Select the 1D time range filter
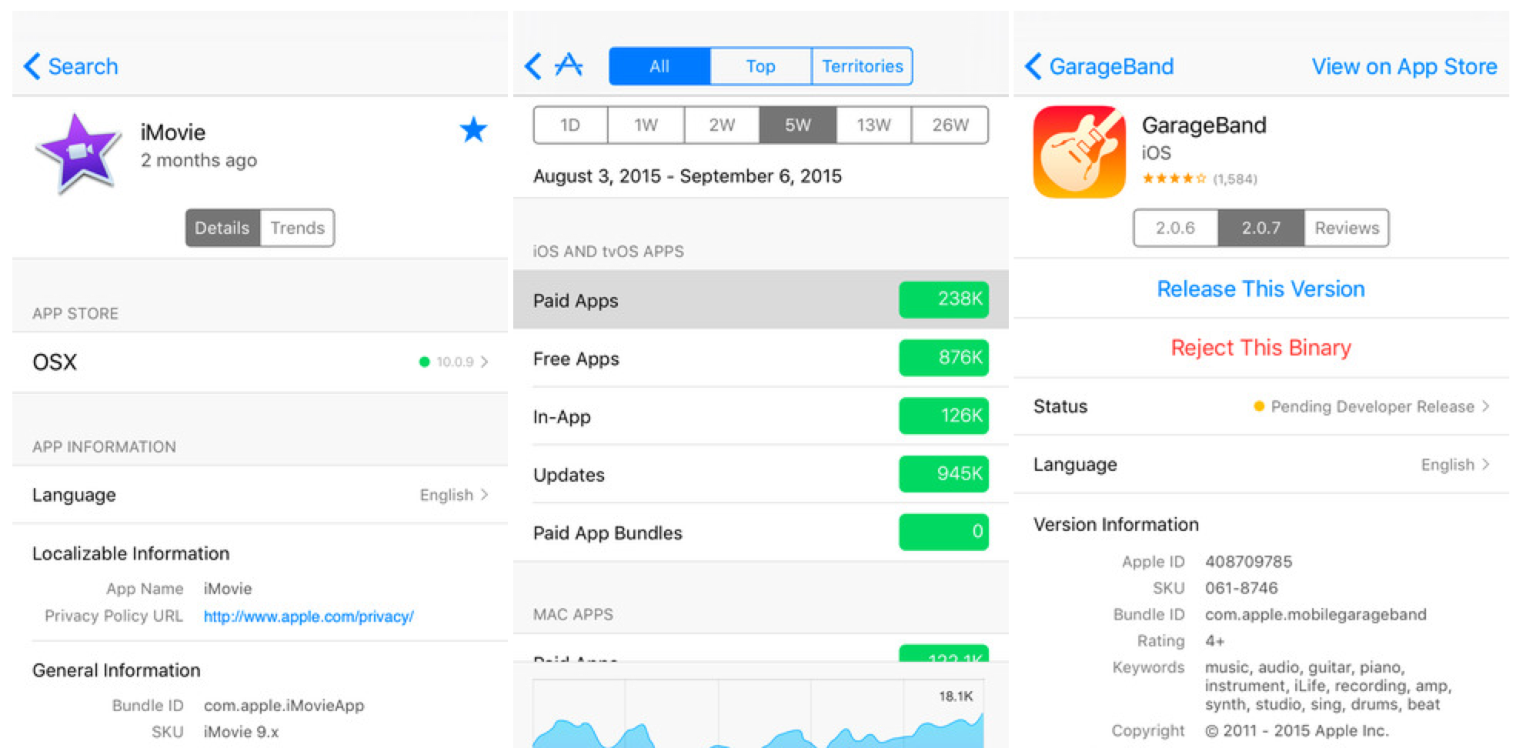This screenshot has width=1519, height=748. [569, 125]
